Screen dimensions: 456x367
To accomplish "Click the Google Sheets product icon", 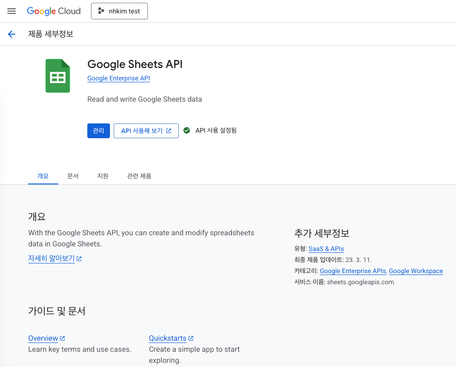I will click(x=58, y=76).
